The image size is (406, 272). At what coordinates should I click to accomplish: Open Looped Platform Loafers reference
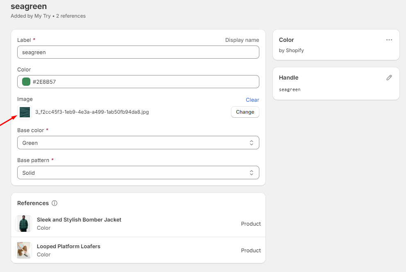pos(68,247)
